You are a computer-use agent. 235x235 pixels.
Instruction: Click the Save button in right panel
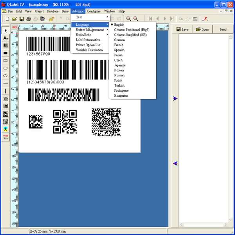click(183, 29)
